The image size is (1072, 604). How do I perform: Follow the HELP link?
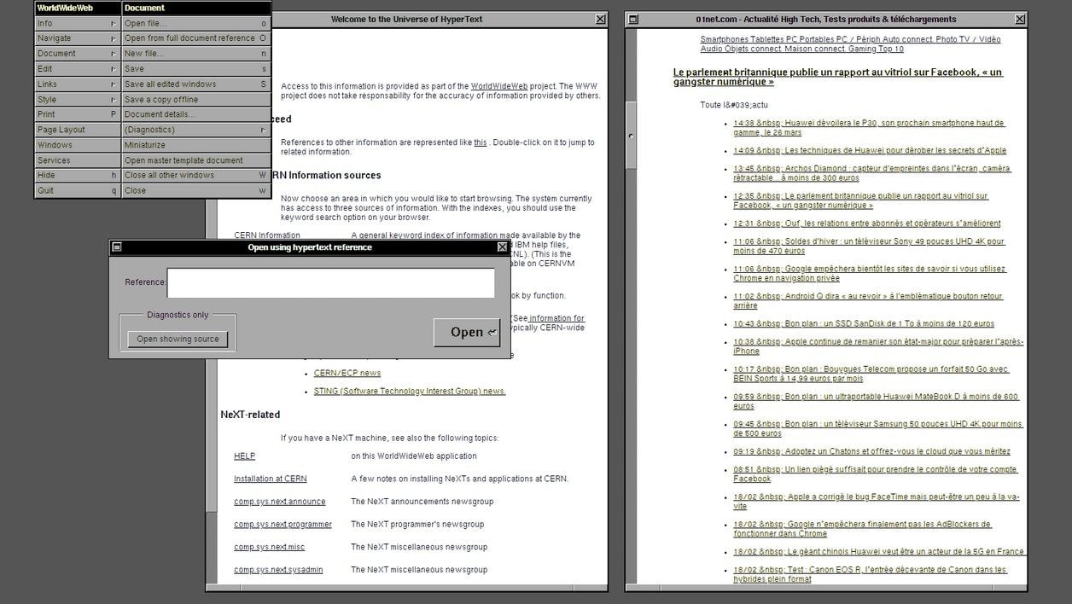point(245,456)
